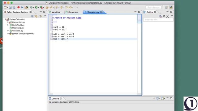Select Conversion.py in Package Explorer
198x111 pixels.
(x=18, y=22)
